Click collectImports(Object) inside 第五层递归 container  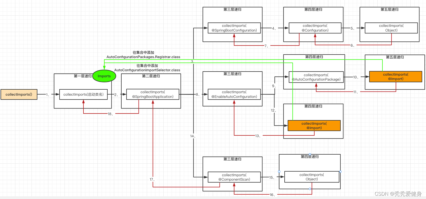coord(391,28)
